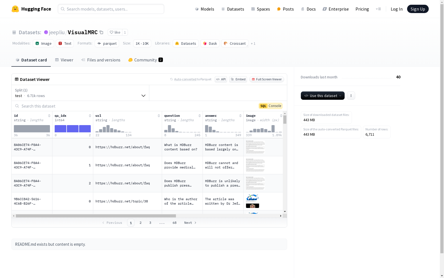This screenshot has height=278, width=444.
Task: Open Models in the top navigation
Action: pyautogui.click(x=205, y=9)
